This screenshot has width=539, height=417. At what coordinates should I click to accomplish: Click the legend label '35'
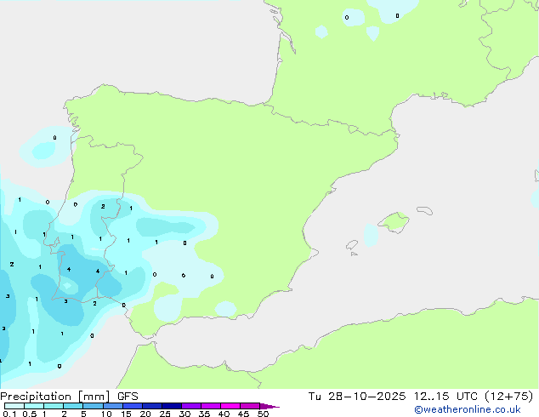[204, 414]
